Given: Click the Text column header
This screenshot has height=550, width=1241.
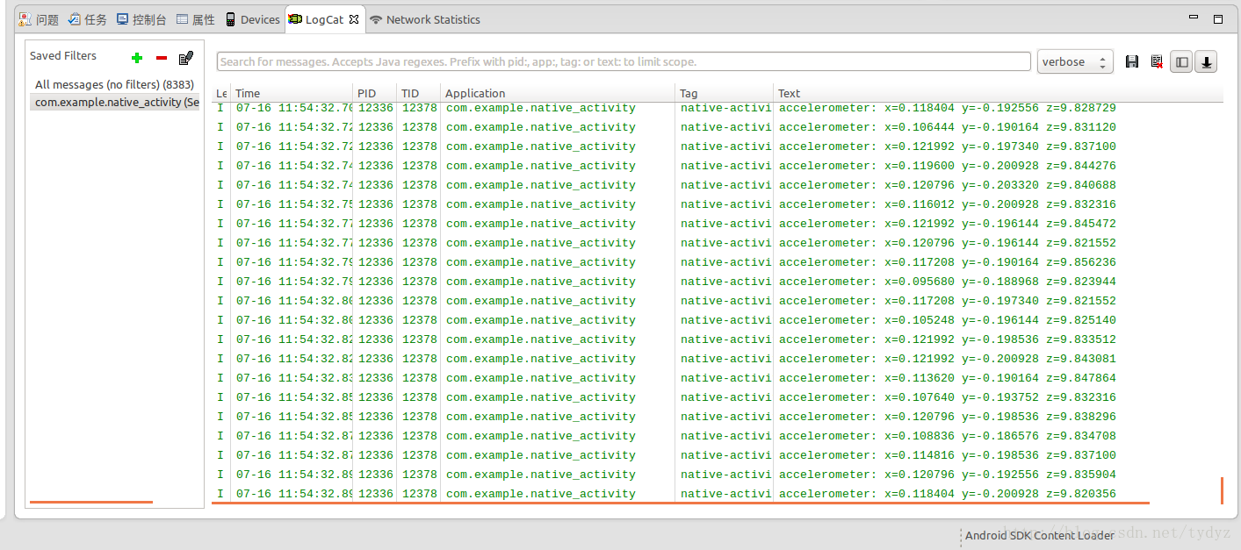Looking at the screenshot, I should click(998, 93).
